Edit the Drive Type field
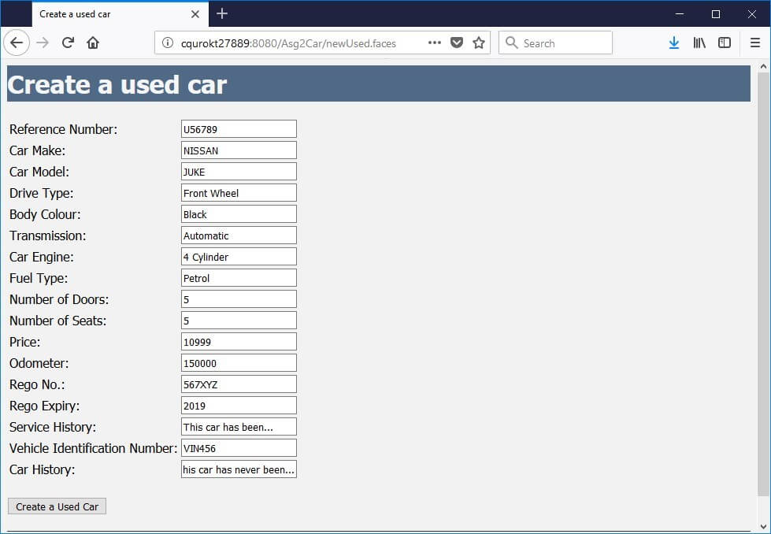The height and width of the screenshot is (534, 771). pyautogui.click(x=239, y=193)
